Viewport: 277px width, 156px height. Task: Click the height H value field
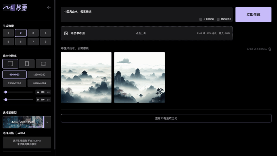(43, 99)
